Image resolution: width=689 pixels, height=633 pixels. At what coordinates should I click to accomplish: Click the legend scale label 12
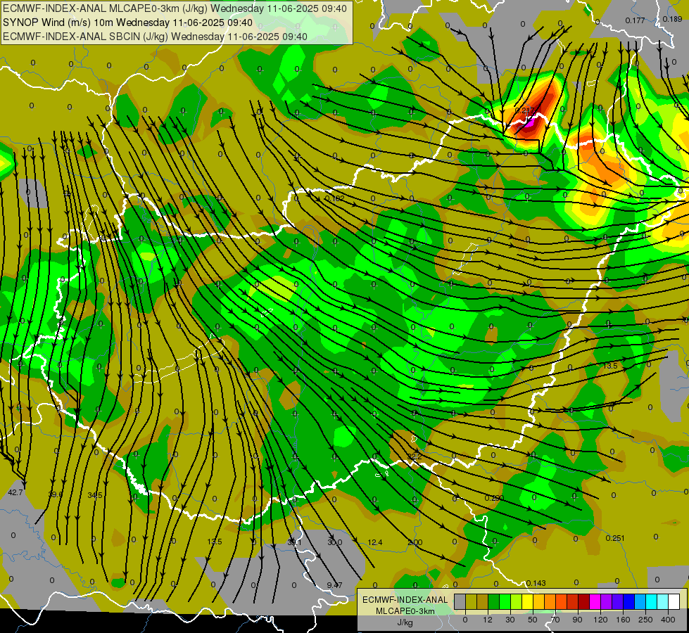[x=488, y=620]
